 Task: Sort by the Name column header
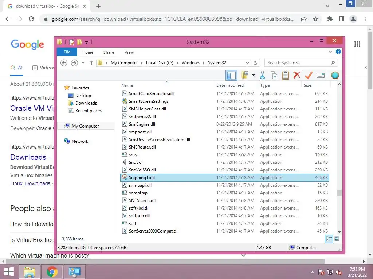click(166, 85)
